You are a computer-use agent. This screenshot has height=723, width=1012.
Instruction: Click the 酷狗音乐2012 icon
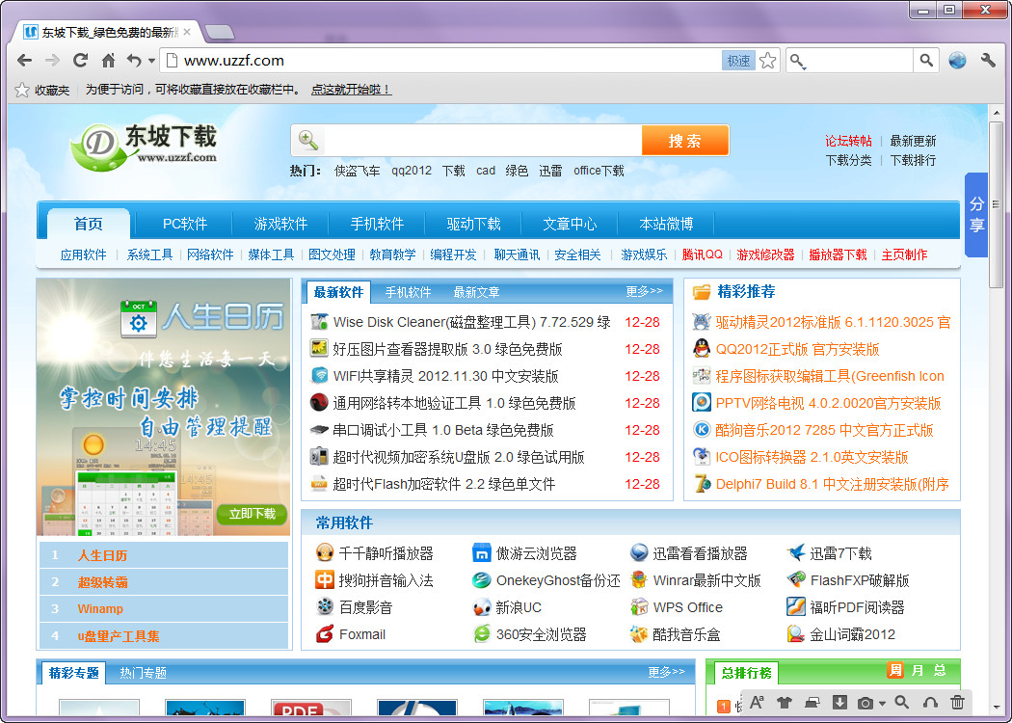coord(702,429)
